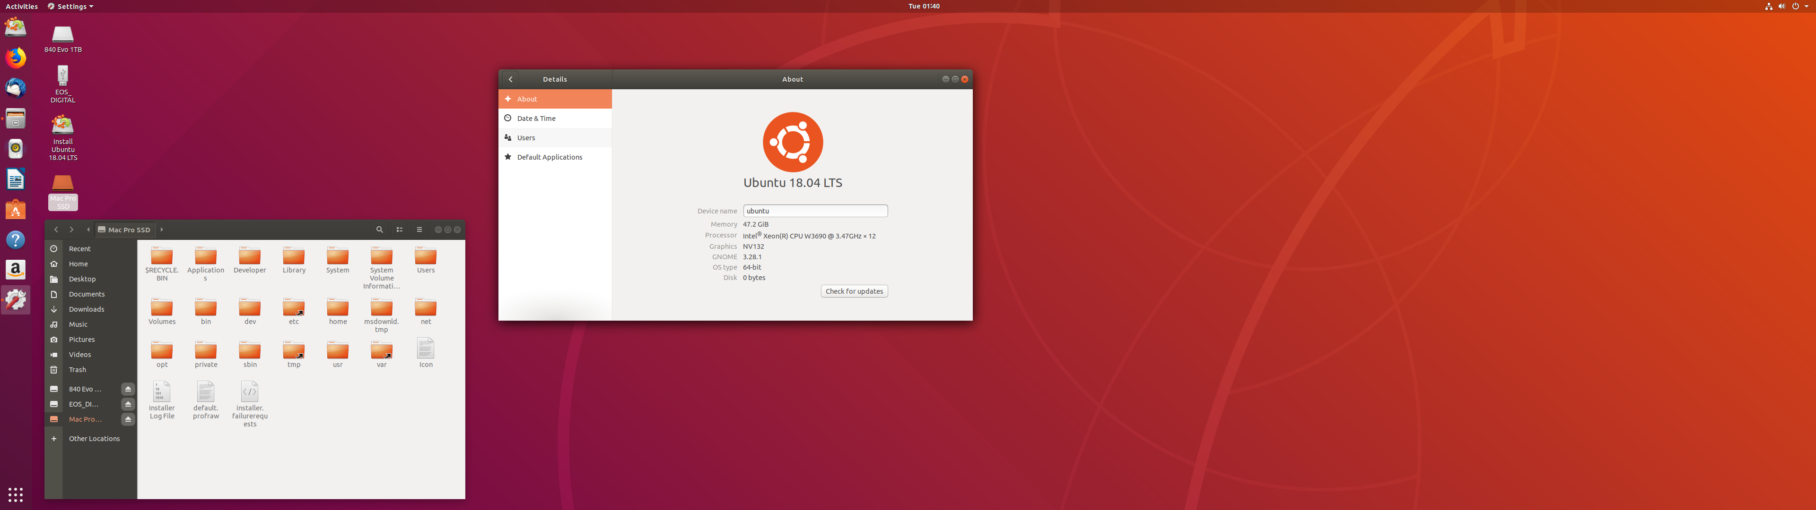Eject the 840 Evo drive in sidebar
This screenshot has width=1816, height=510.
coord(128,389)
